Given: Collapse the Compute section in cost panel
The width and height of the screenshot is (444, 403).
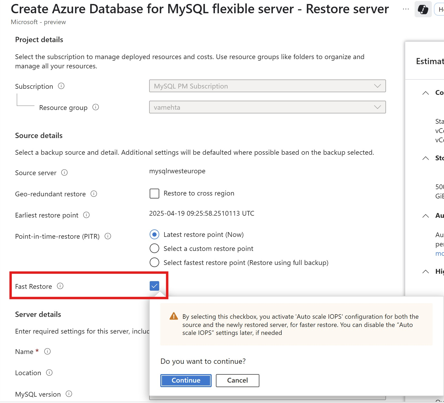Looking at the screenshot, I should 425,93.
